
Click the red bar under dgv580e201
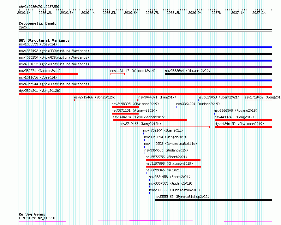pos(145,94)
